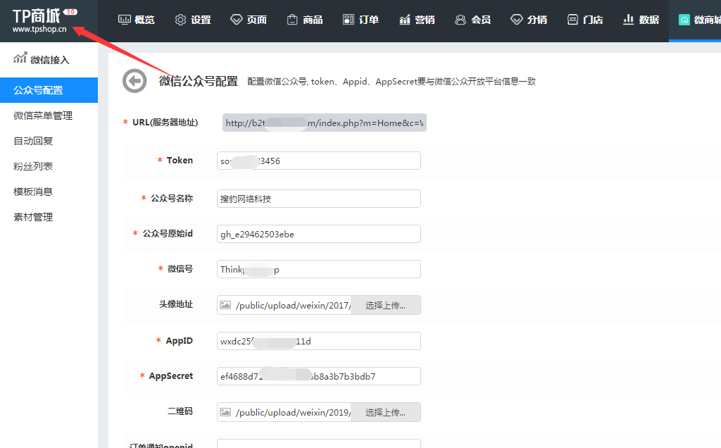
Task: Open the 商品 products section
Action: coord(304,20)
